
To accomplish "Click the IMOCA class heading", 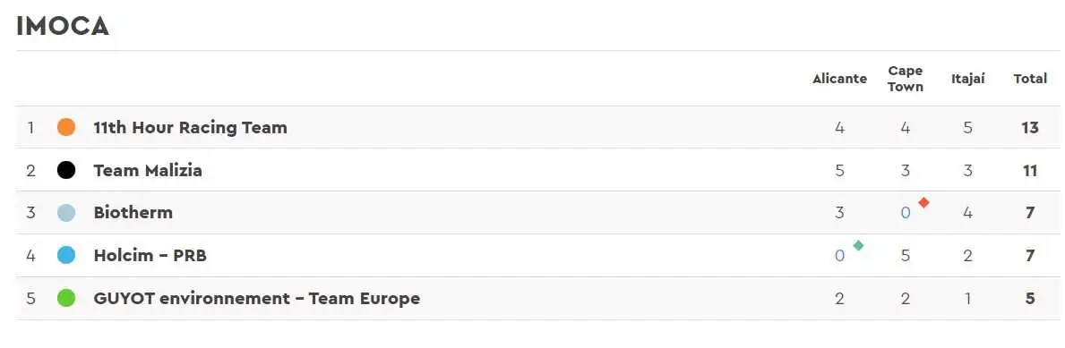I will [63, 26].
